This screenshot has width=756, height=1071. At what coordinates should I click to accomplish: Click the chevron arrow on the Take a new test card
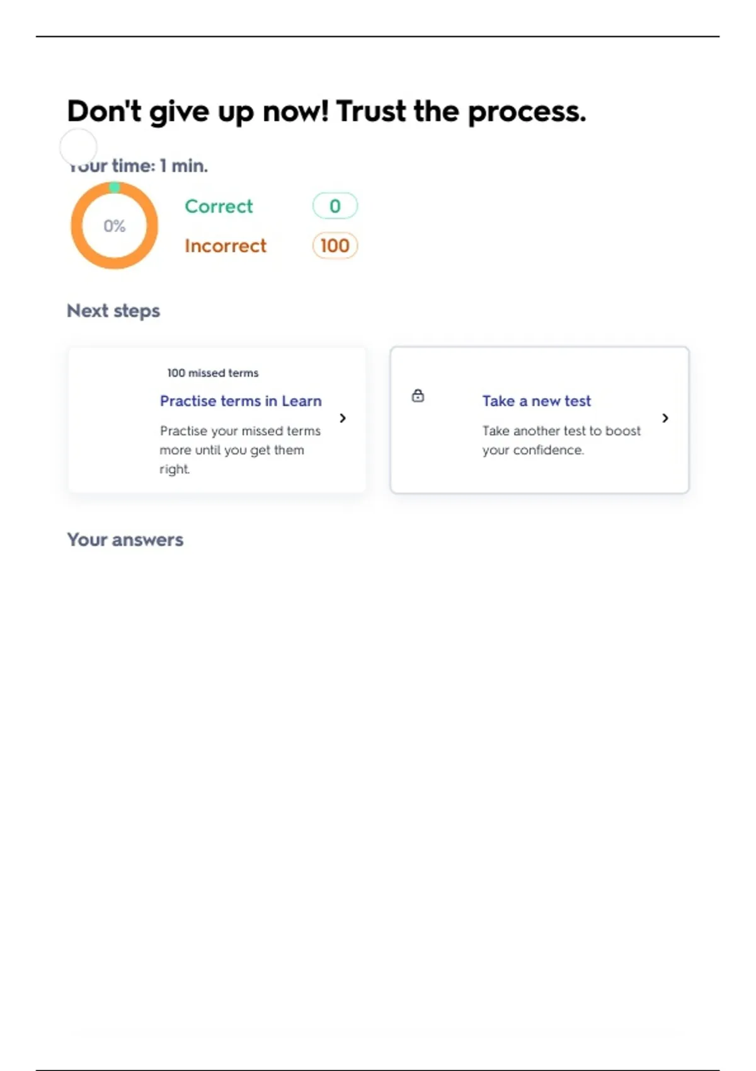[x=665, y=418]
